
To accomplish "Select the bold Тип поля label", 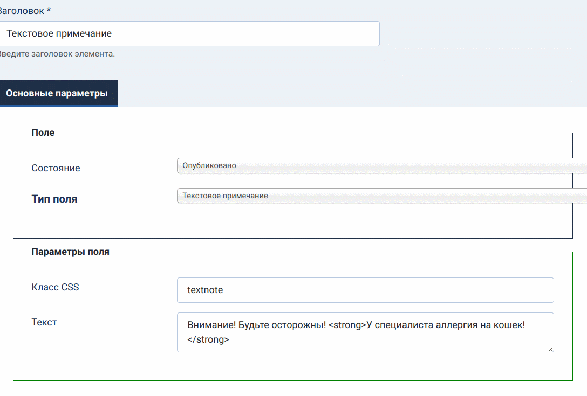I will (54, 199).
